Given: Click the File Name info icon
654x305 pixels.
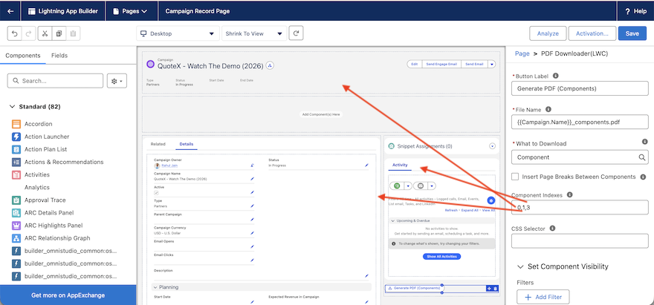Looking at the screenshot, I should click(x=548, y=109).
